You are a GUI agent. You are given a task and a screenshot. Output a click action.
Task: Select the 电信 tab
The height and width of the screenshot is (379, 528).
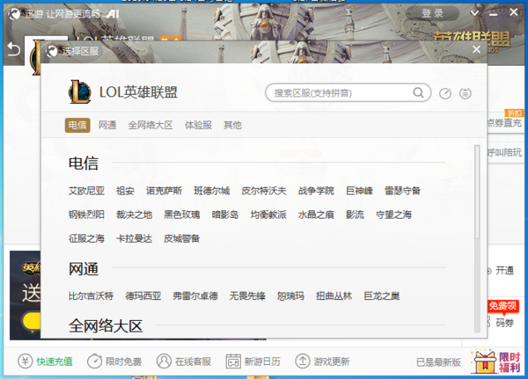pyautogui.click(x=77, y=125)
